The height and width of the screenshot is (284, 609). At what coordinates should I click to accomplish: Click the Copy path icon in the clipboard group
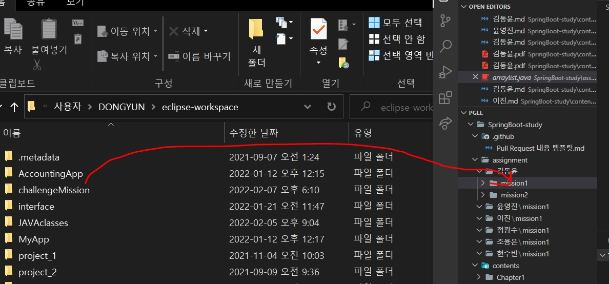click(78, 23)
